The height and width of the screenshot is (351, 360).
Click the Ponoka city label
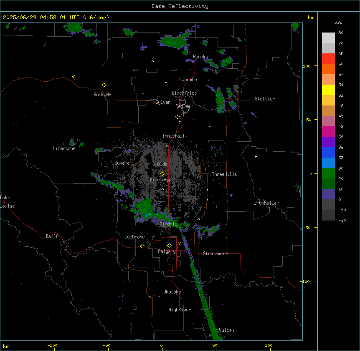coord(200,57)
